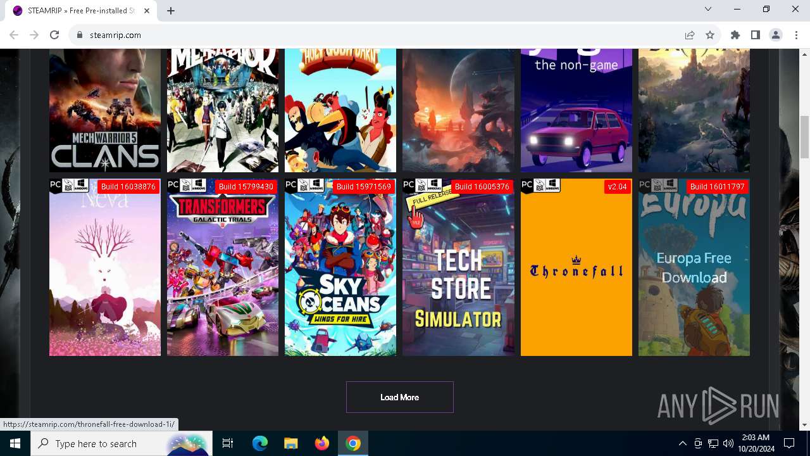Open Chrome extensions puzzle icon
The width and height of the screenshot is (810, 456).
click(x=735, y=35)
